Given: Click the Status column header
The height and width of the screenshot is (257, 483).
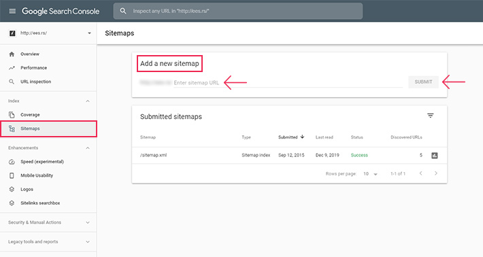Looking at the screenshot, I should click(356, 137).
